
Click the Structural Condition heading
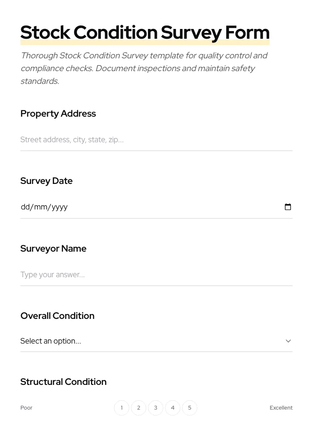63,381
